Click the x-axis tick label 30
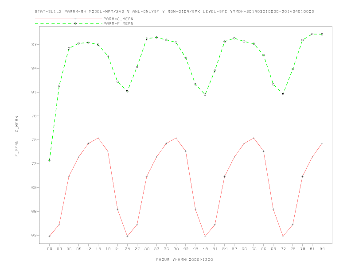351x271 pixels. click(x=147, y=249)
